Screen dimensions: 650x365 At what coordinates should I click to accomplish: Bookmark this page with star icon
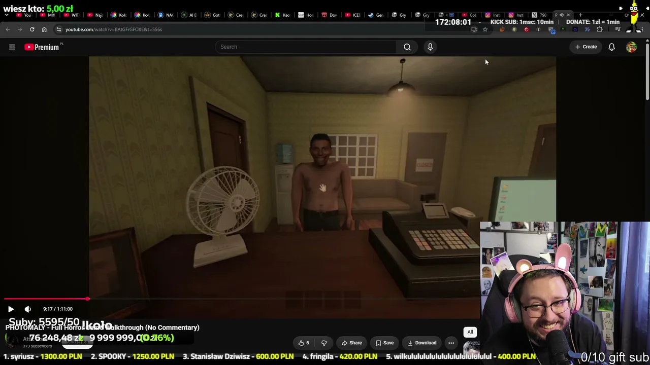(x=485, y=29)
